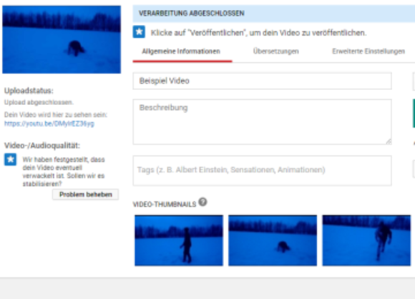Click the video preview thumbnail above Uploadstatus

[62, 39]
